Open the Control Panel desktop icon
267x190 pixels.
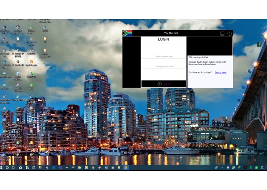click(5, 75)
